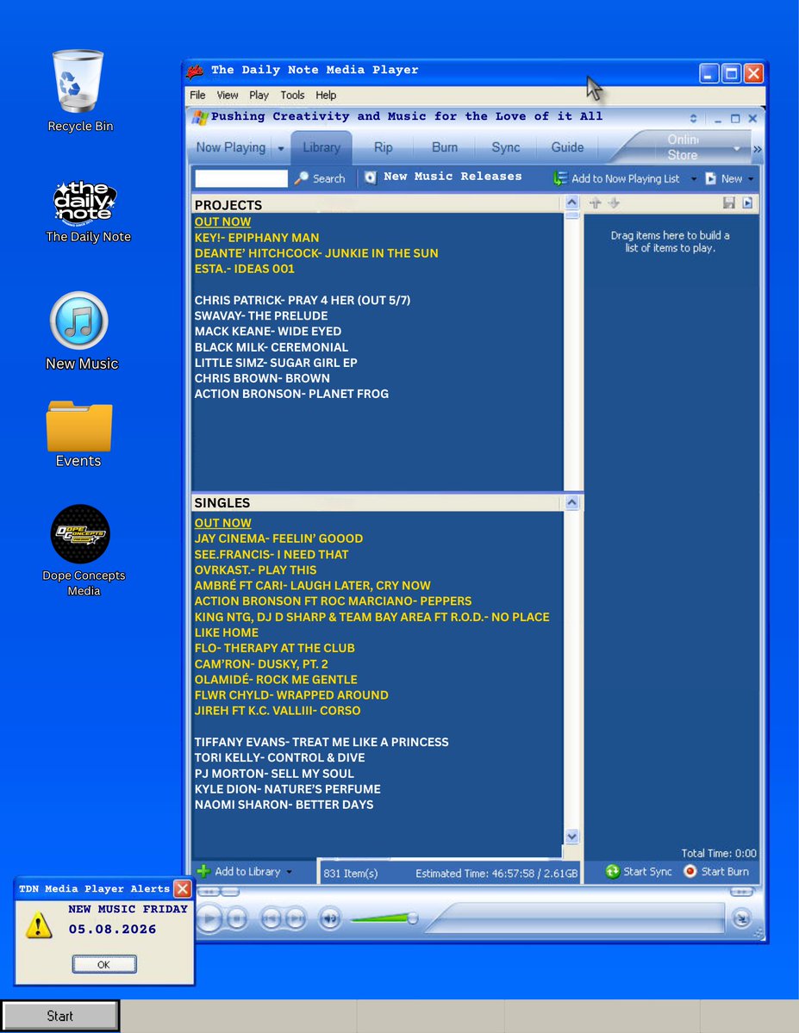This screenshot has height=1033, width=799.
Task: Select LITTLE SIMZ- SUGAR GIRL EP row
Action: (276, 363)
